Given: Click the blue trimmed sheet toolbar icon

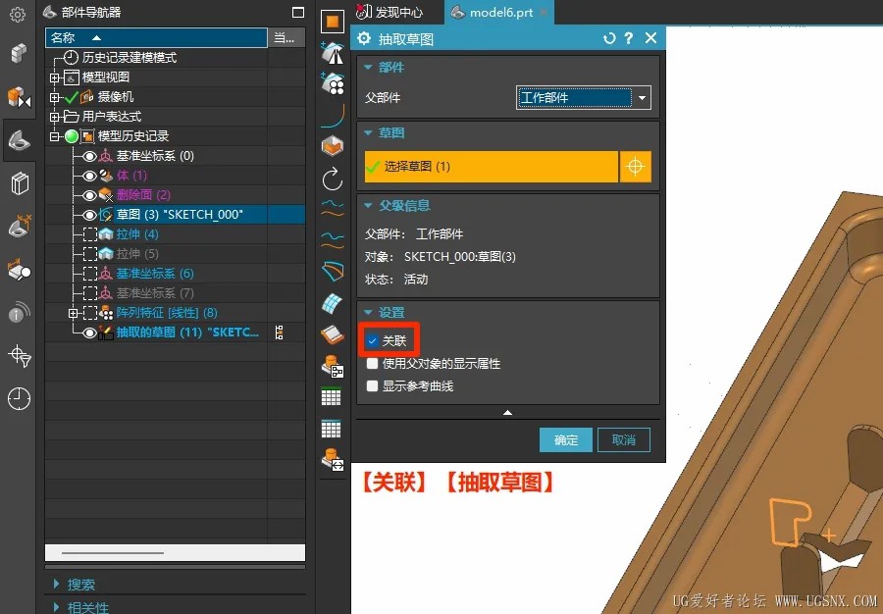Looking at the screenshot, I should [x=333, y=273].
